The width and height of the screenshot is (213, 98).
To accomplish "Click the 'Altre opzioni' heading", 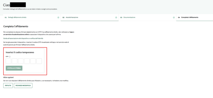I will tap(9, 77).
